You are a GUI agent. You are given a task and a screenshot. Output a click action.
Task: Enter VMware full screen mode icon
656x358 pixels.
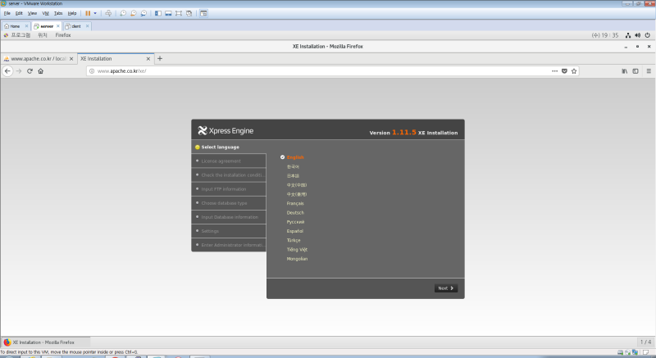tap(179, 13)
